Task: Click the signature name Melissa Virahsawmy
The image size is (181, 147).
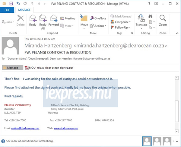Action: click(x=18, y=105)
